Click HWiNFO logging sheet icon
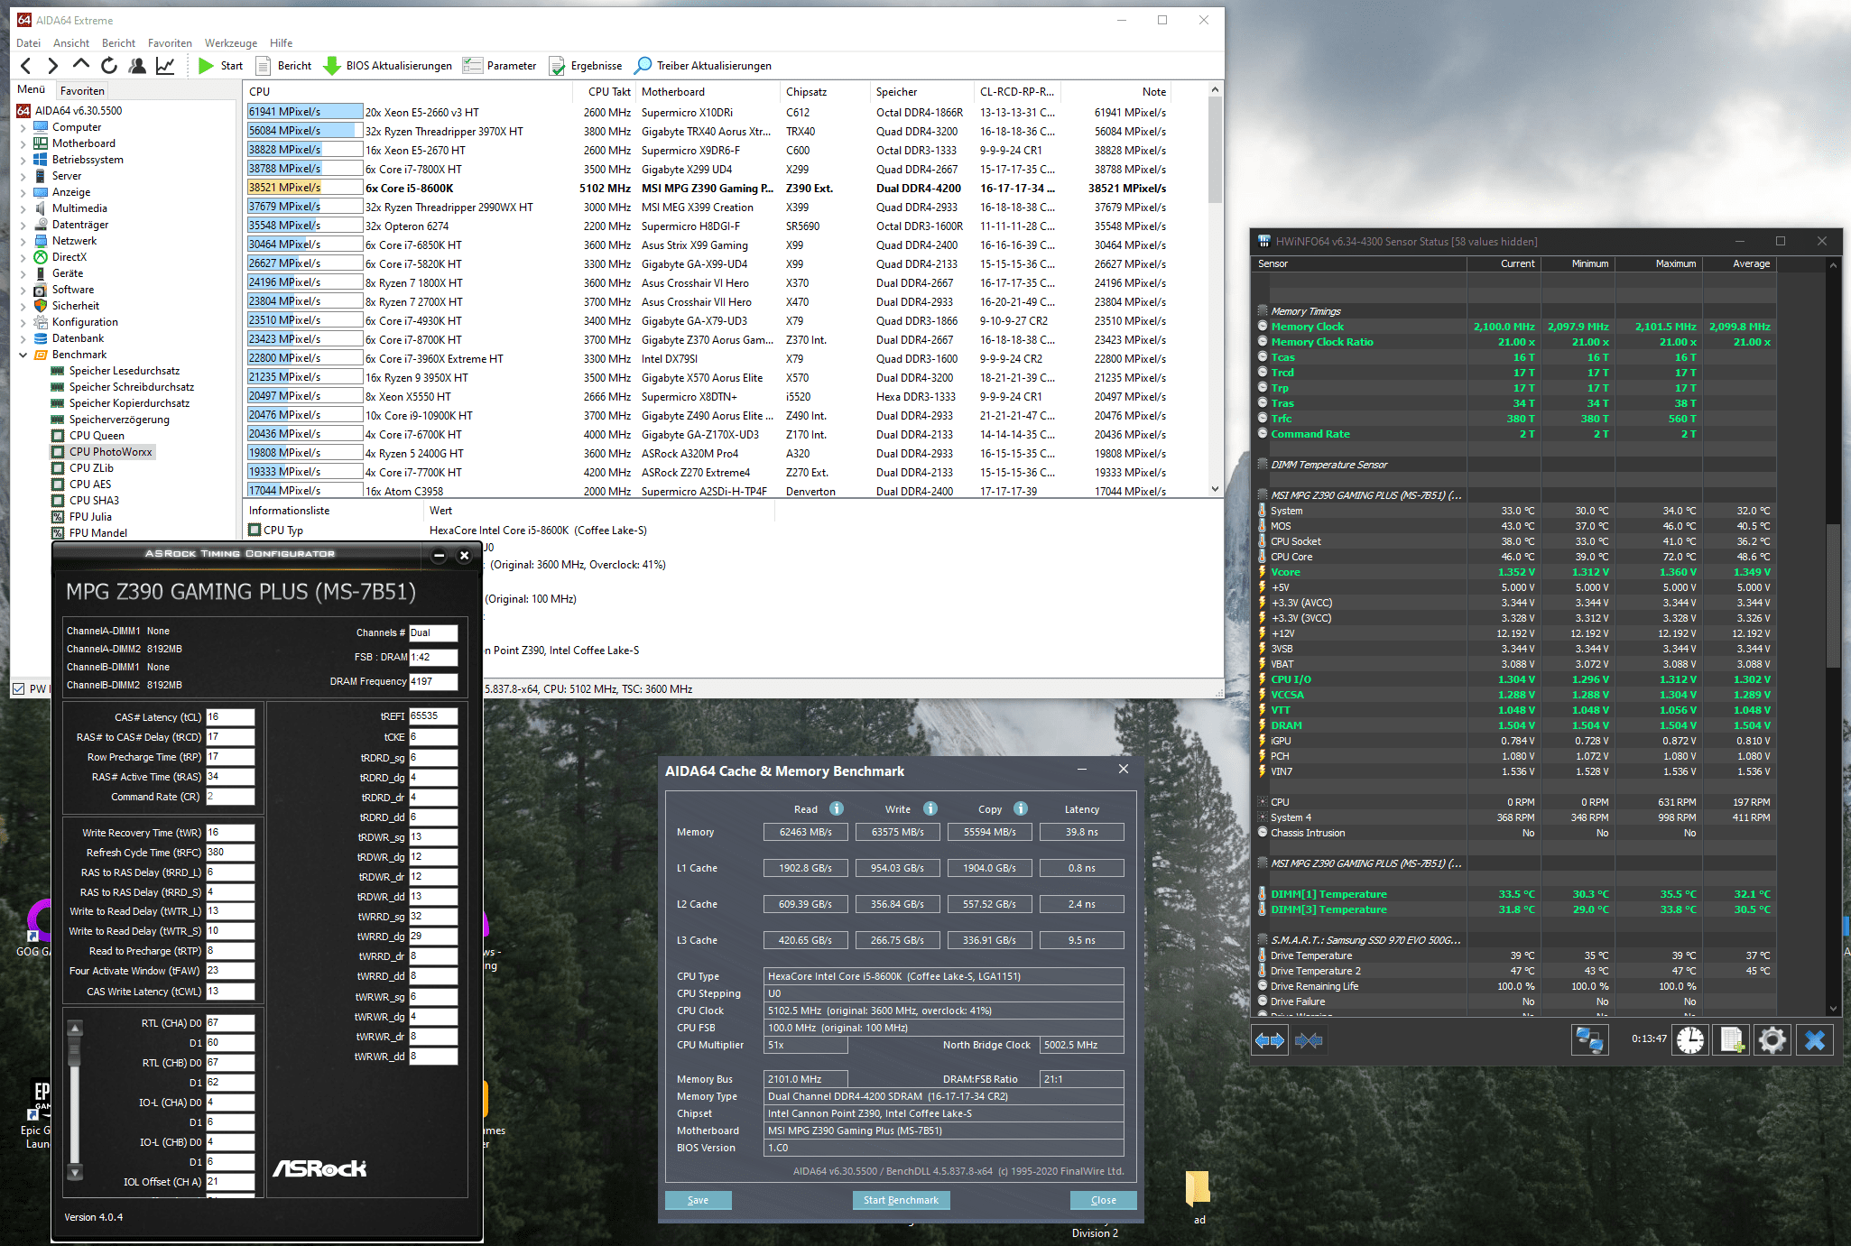The height and width of the screenshot is (1246, 1851). (1732, 1040)
